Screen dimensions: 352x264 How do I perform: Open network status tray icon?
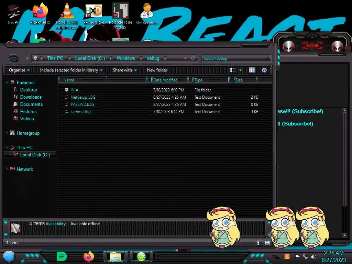pos(306,256)
